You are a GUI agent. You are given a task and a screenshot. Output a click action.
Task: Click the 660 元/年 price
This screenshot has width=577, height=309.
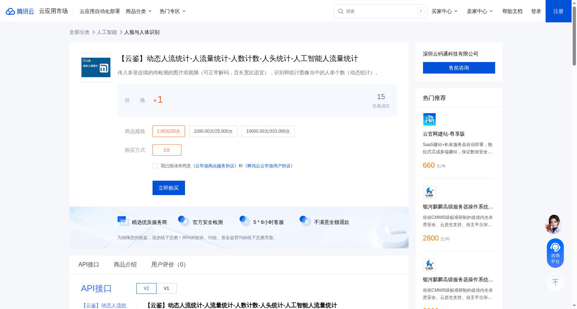434,165
